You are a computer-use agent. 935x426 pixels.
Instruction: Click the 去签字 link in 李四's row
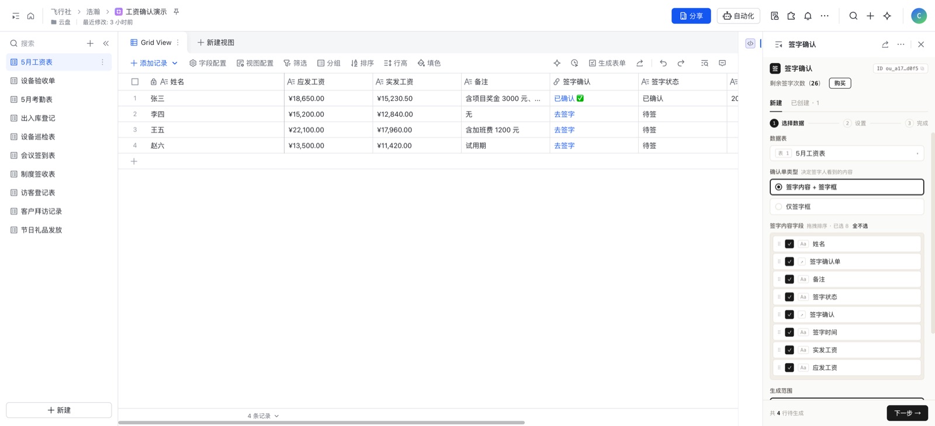pos(565,114)
